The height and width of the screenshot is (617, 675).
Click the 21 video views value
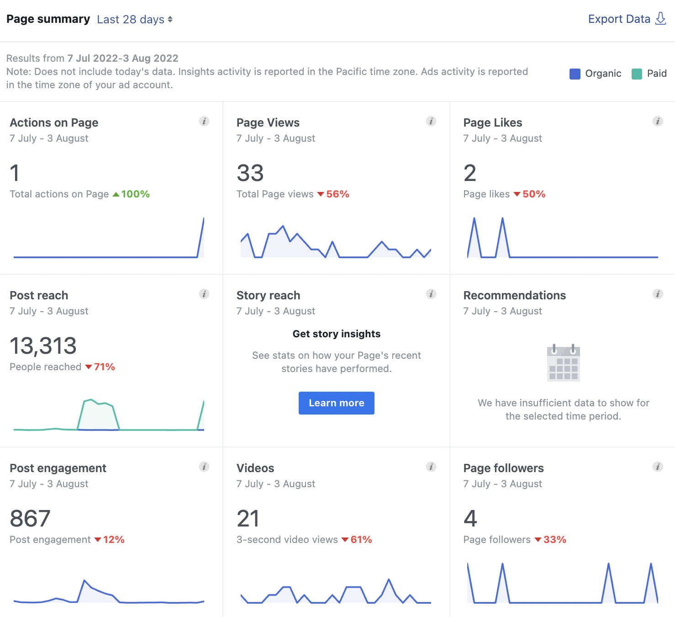(248, 518)
